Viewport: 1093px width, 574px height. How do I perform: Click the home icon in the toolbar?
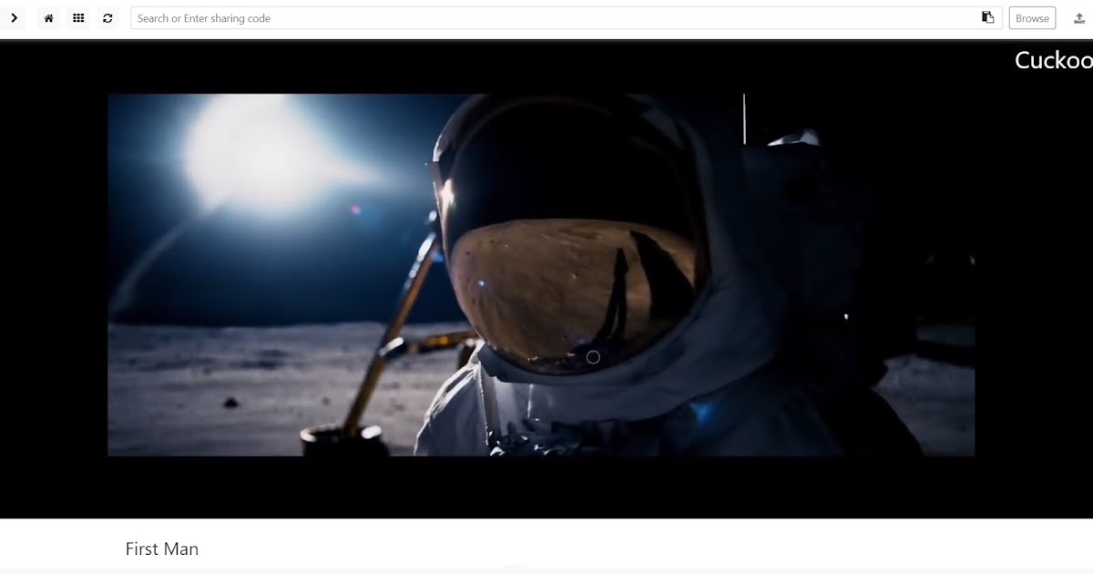(48, 17)
